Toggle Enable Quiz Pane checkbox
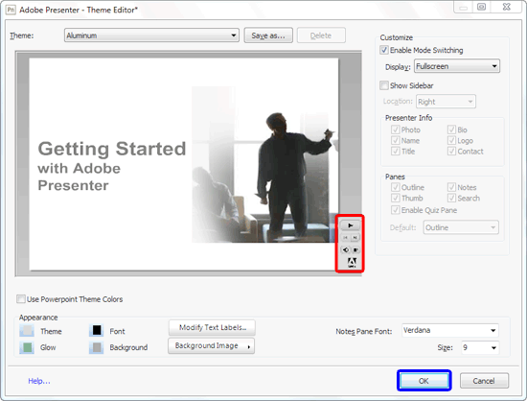Viewport: 527px width, 401px height. coord(395,210)
